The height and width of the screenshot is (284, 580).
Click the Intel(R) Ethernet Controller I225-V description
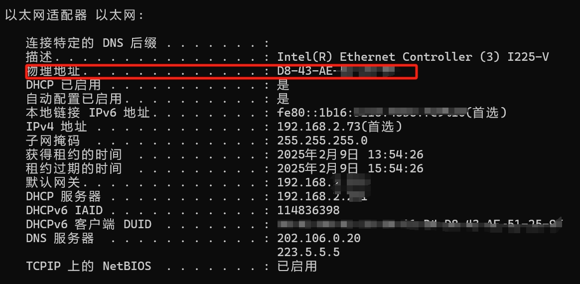point(413,57)
